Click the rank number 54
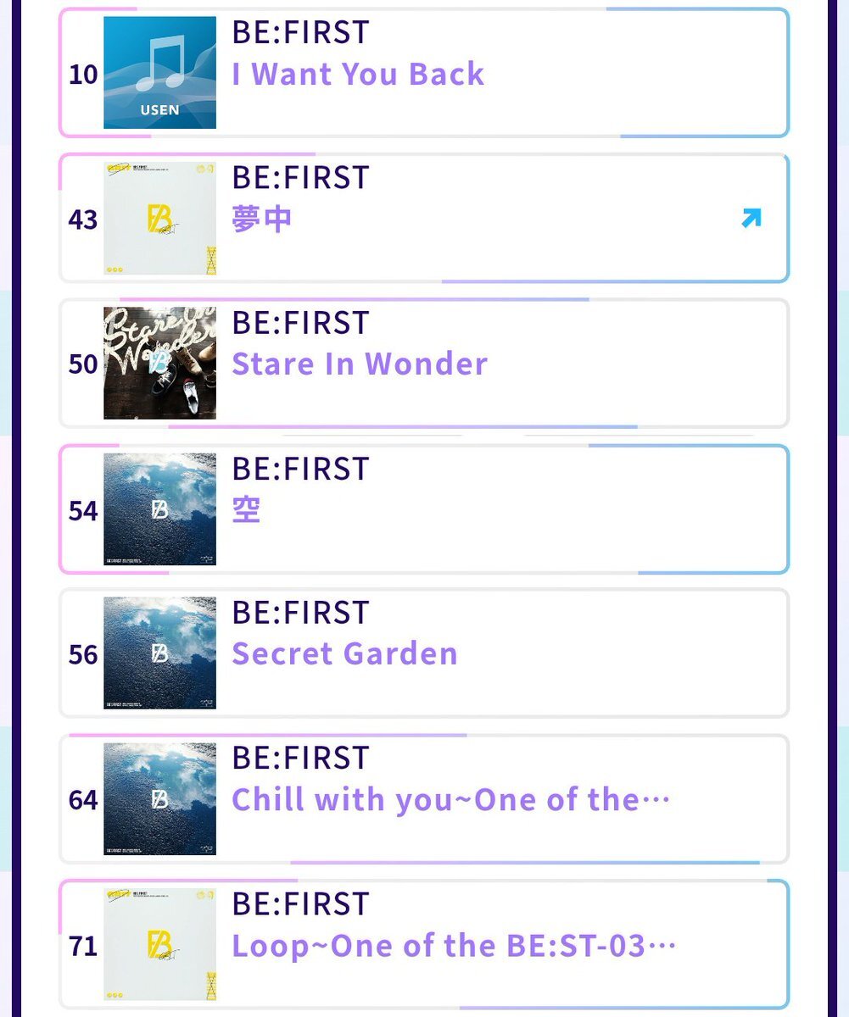The height and width of the screenshot is (1017, 849). (x=83, y=511)
